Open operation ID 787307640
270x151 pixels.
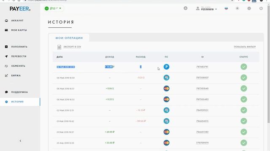point(202,89)
